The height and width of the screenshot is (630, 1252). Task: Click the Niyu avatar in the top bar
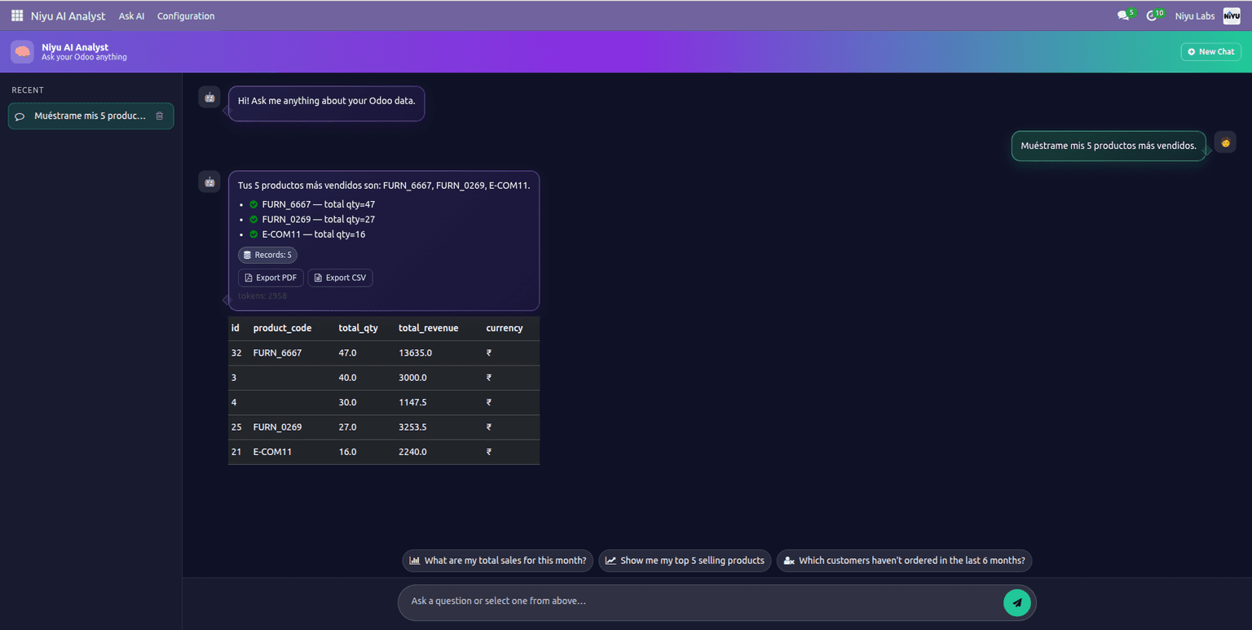coord(1232,15)
